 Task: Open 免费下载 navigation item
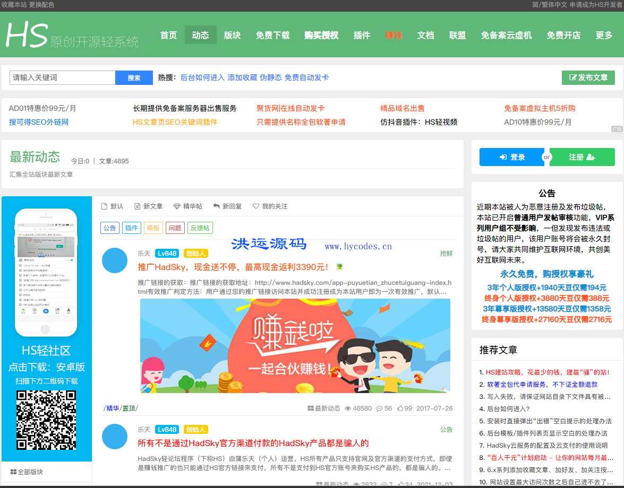[272, 35]
